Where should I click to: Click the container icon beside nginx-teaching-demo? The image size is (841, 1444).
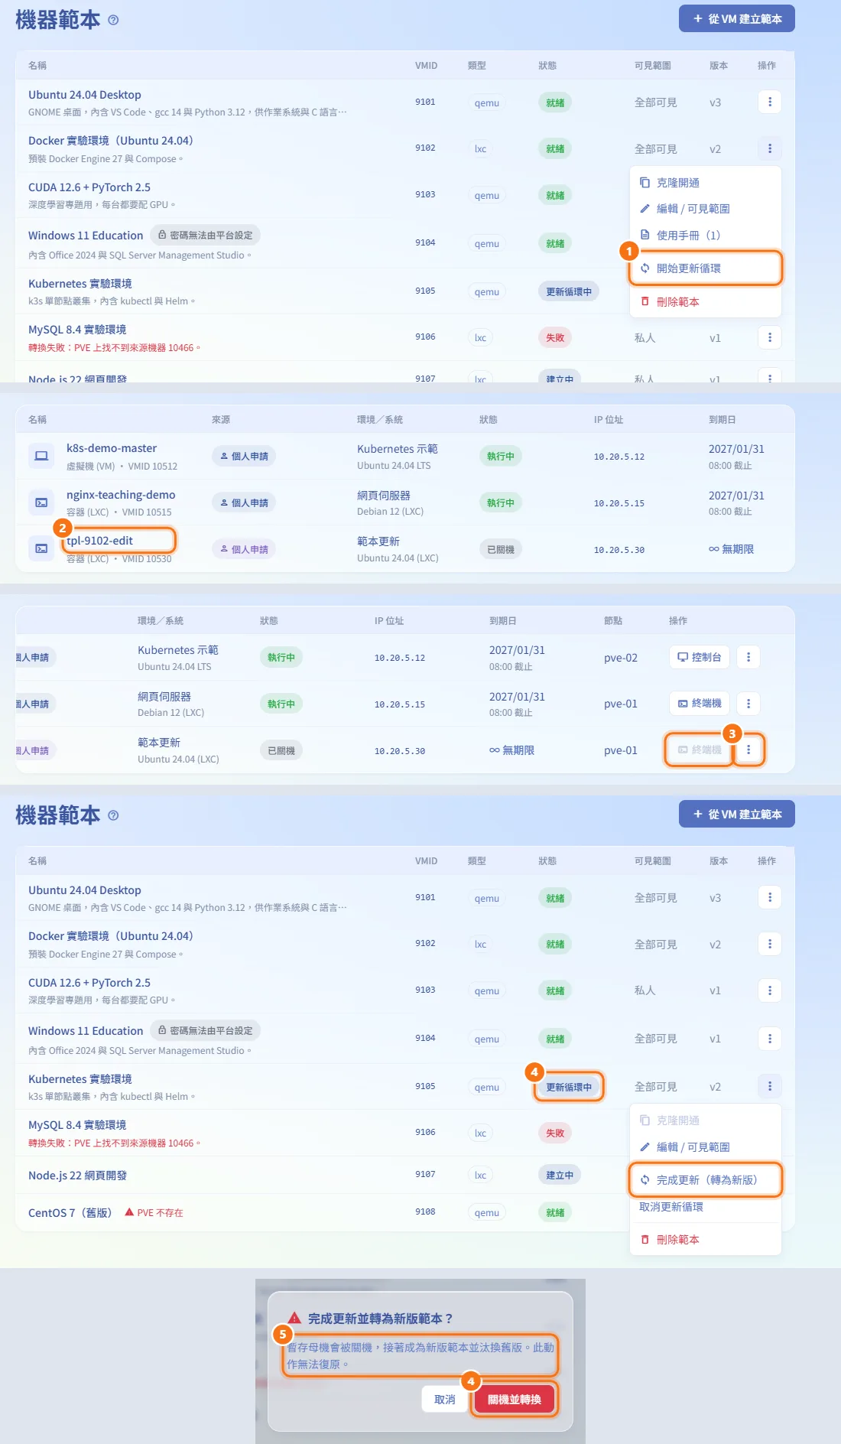click(x=41, y=502)
